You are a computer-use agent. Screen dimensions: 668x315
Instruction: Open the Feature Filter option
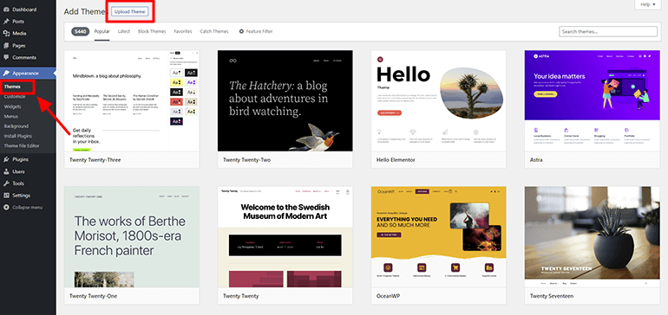tap(256, 31)
